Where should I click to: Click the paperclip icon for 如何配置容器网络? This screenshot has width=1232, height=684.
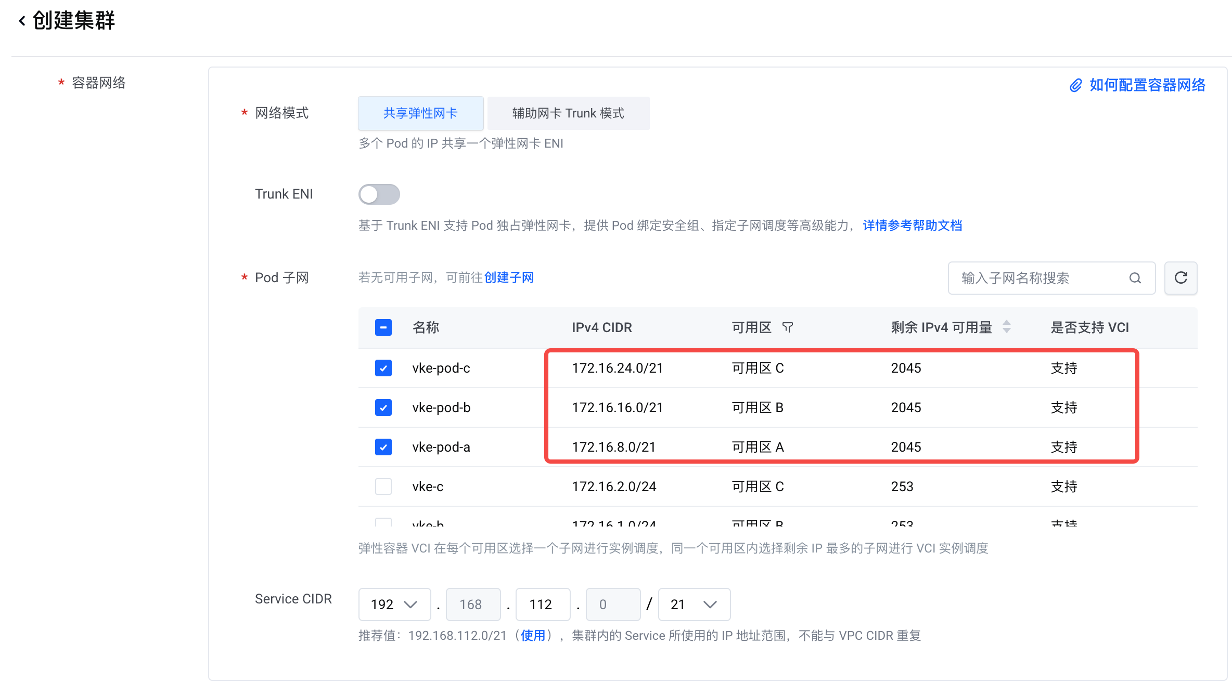1076,85
